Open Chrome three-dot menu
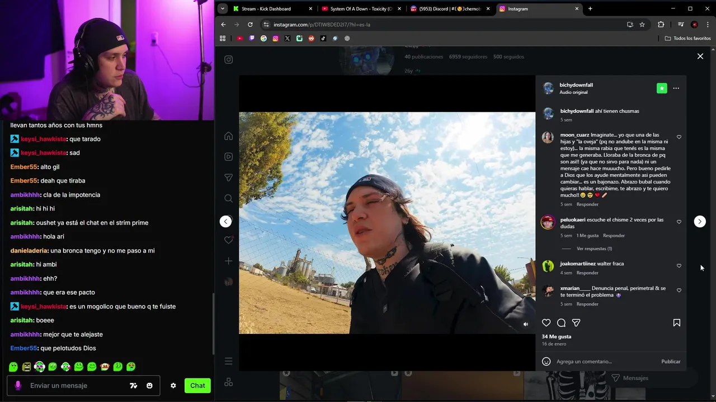This screenshot has height=402, width=716. (x=708, y=25)
